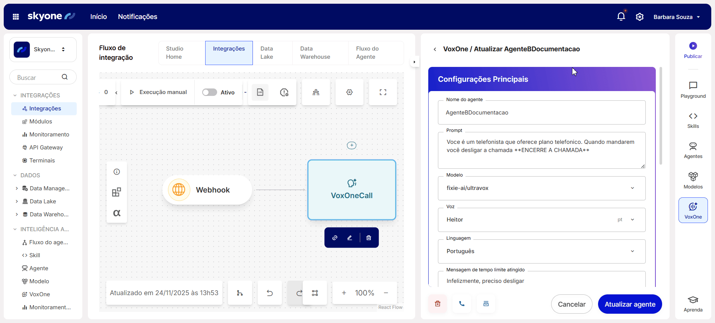Toggle the Ativo switch
The height and width of the screenshot is (323, 715).
pos(210,92)
